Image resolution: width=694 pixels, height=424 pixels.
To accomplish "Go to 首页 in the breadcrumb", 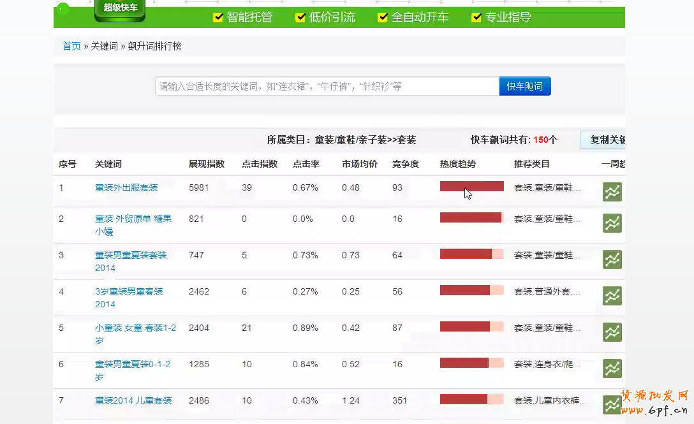I will click(71, 47).
